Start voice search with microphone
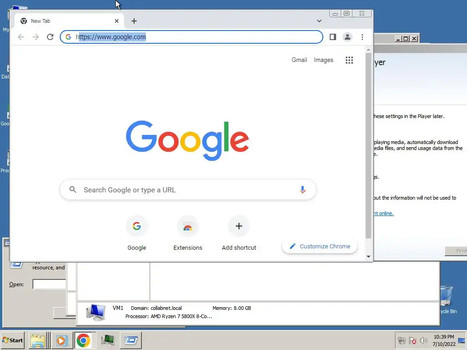 point(302,190)
